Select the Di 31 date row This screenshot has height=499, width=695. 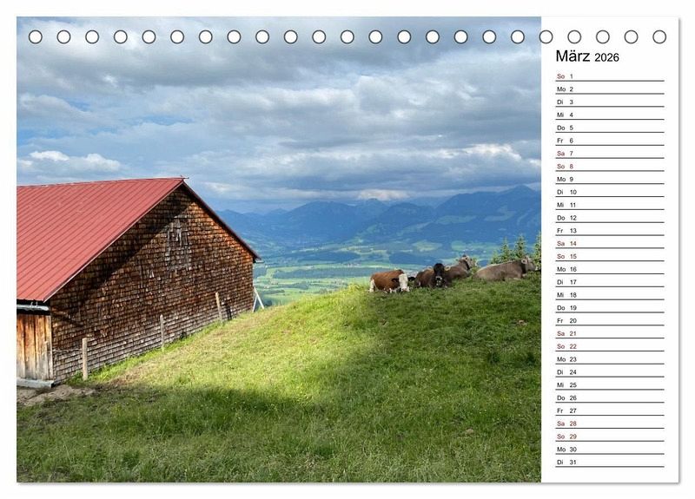coord(610,462)
